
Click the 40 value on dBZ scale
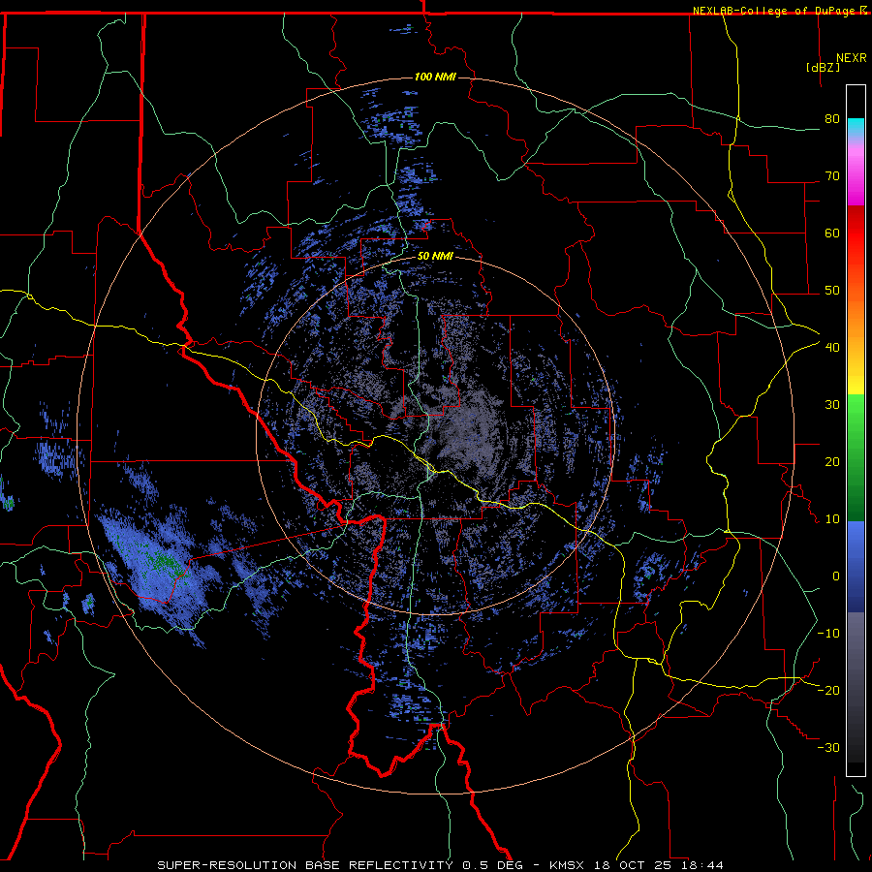832,348
